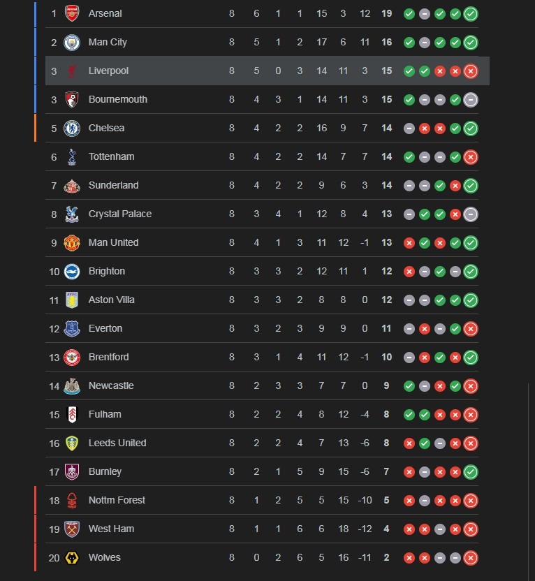The height and width of the screenshot is (581, 535).
Task: Open Wolves' most recent loss indicator
Action: coord(471,557)
